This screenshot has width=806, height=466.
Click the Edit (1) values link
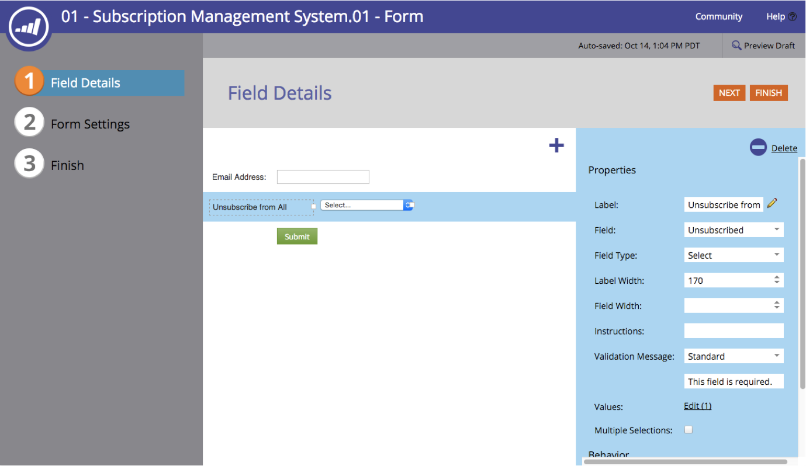tap(697, 406)
